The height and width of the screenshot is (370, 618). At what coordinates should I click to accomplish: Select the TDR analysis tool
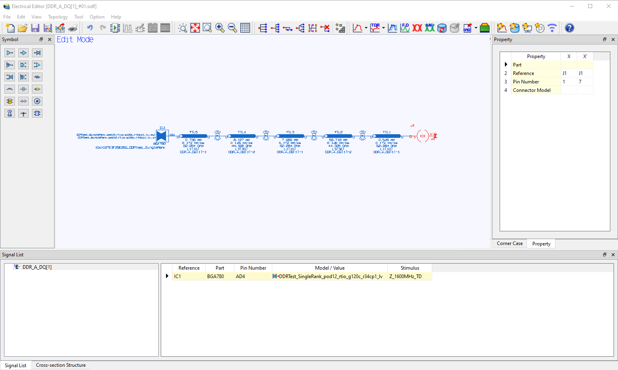[374, 28]
